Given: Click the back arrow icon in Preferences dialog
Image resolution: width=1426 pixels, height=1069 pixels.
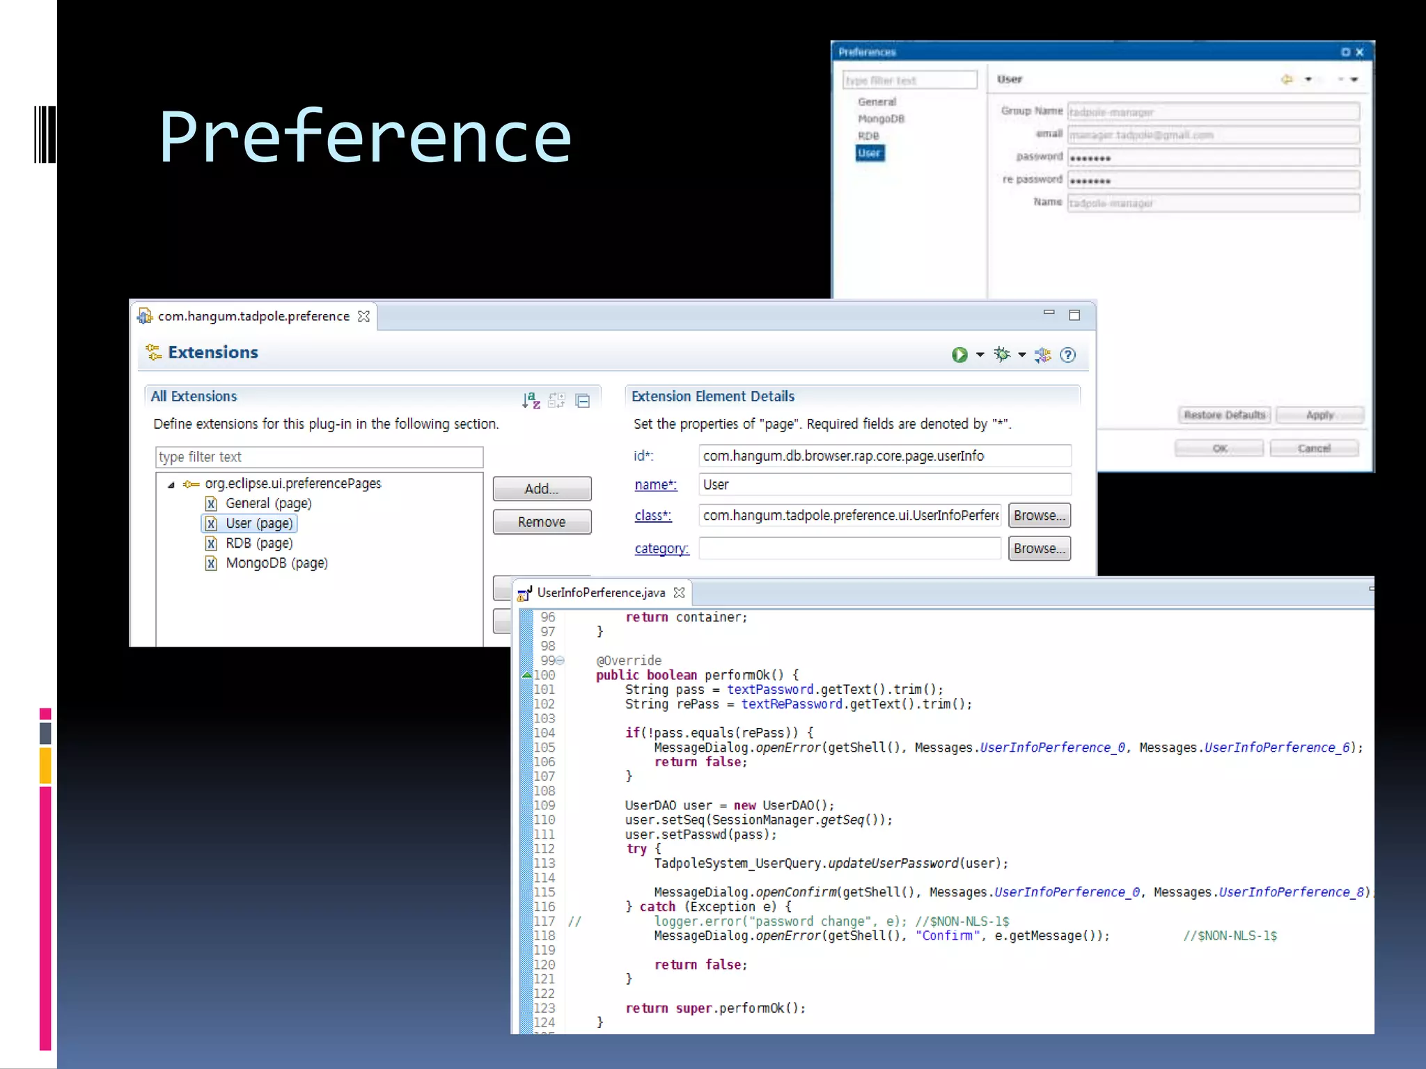Looking at the screenshot, I should (1287, 79).
